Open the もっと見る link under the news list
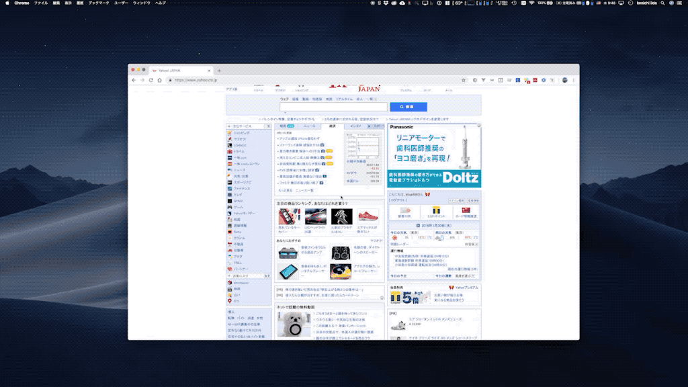 (x=285, y=190)
